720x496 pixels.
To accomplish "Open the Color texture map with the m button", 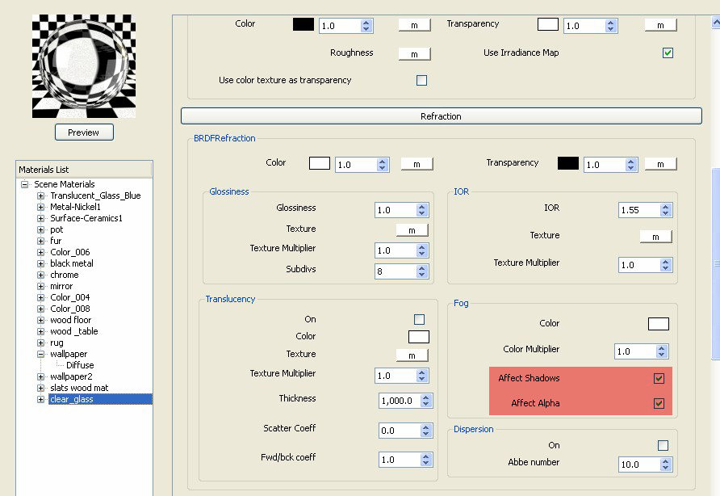I will point(414,24).
